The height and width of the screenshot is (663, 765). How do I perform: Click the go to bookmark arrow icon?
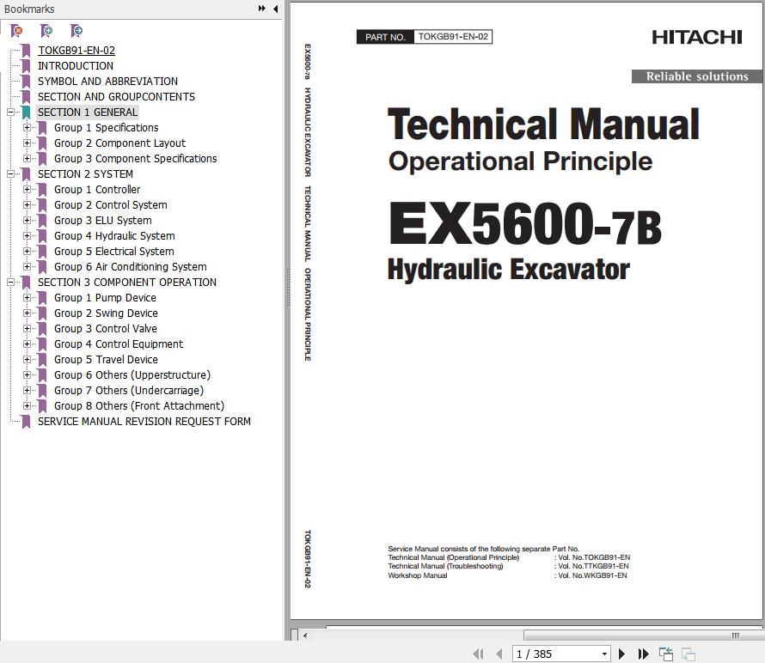(76, 31)
